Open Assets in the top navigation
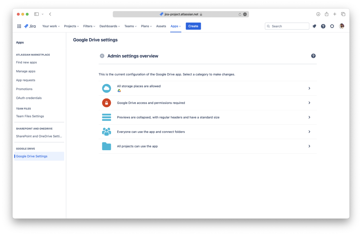 [x=161, y=26]
